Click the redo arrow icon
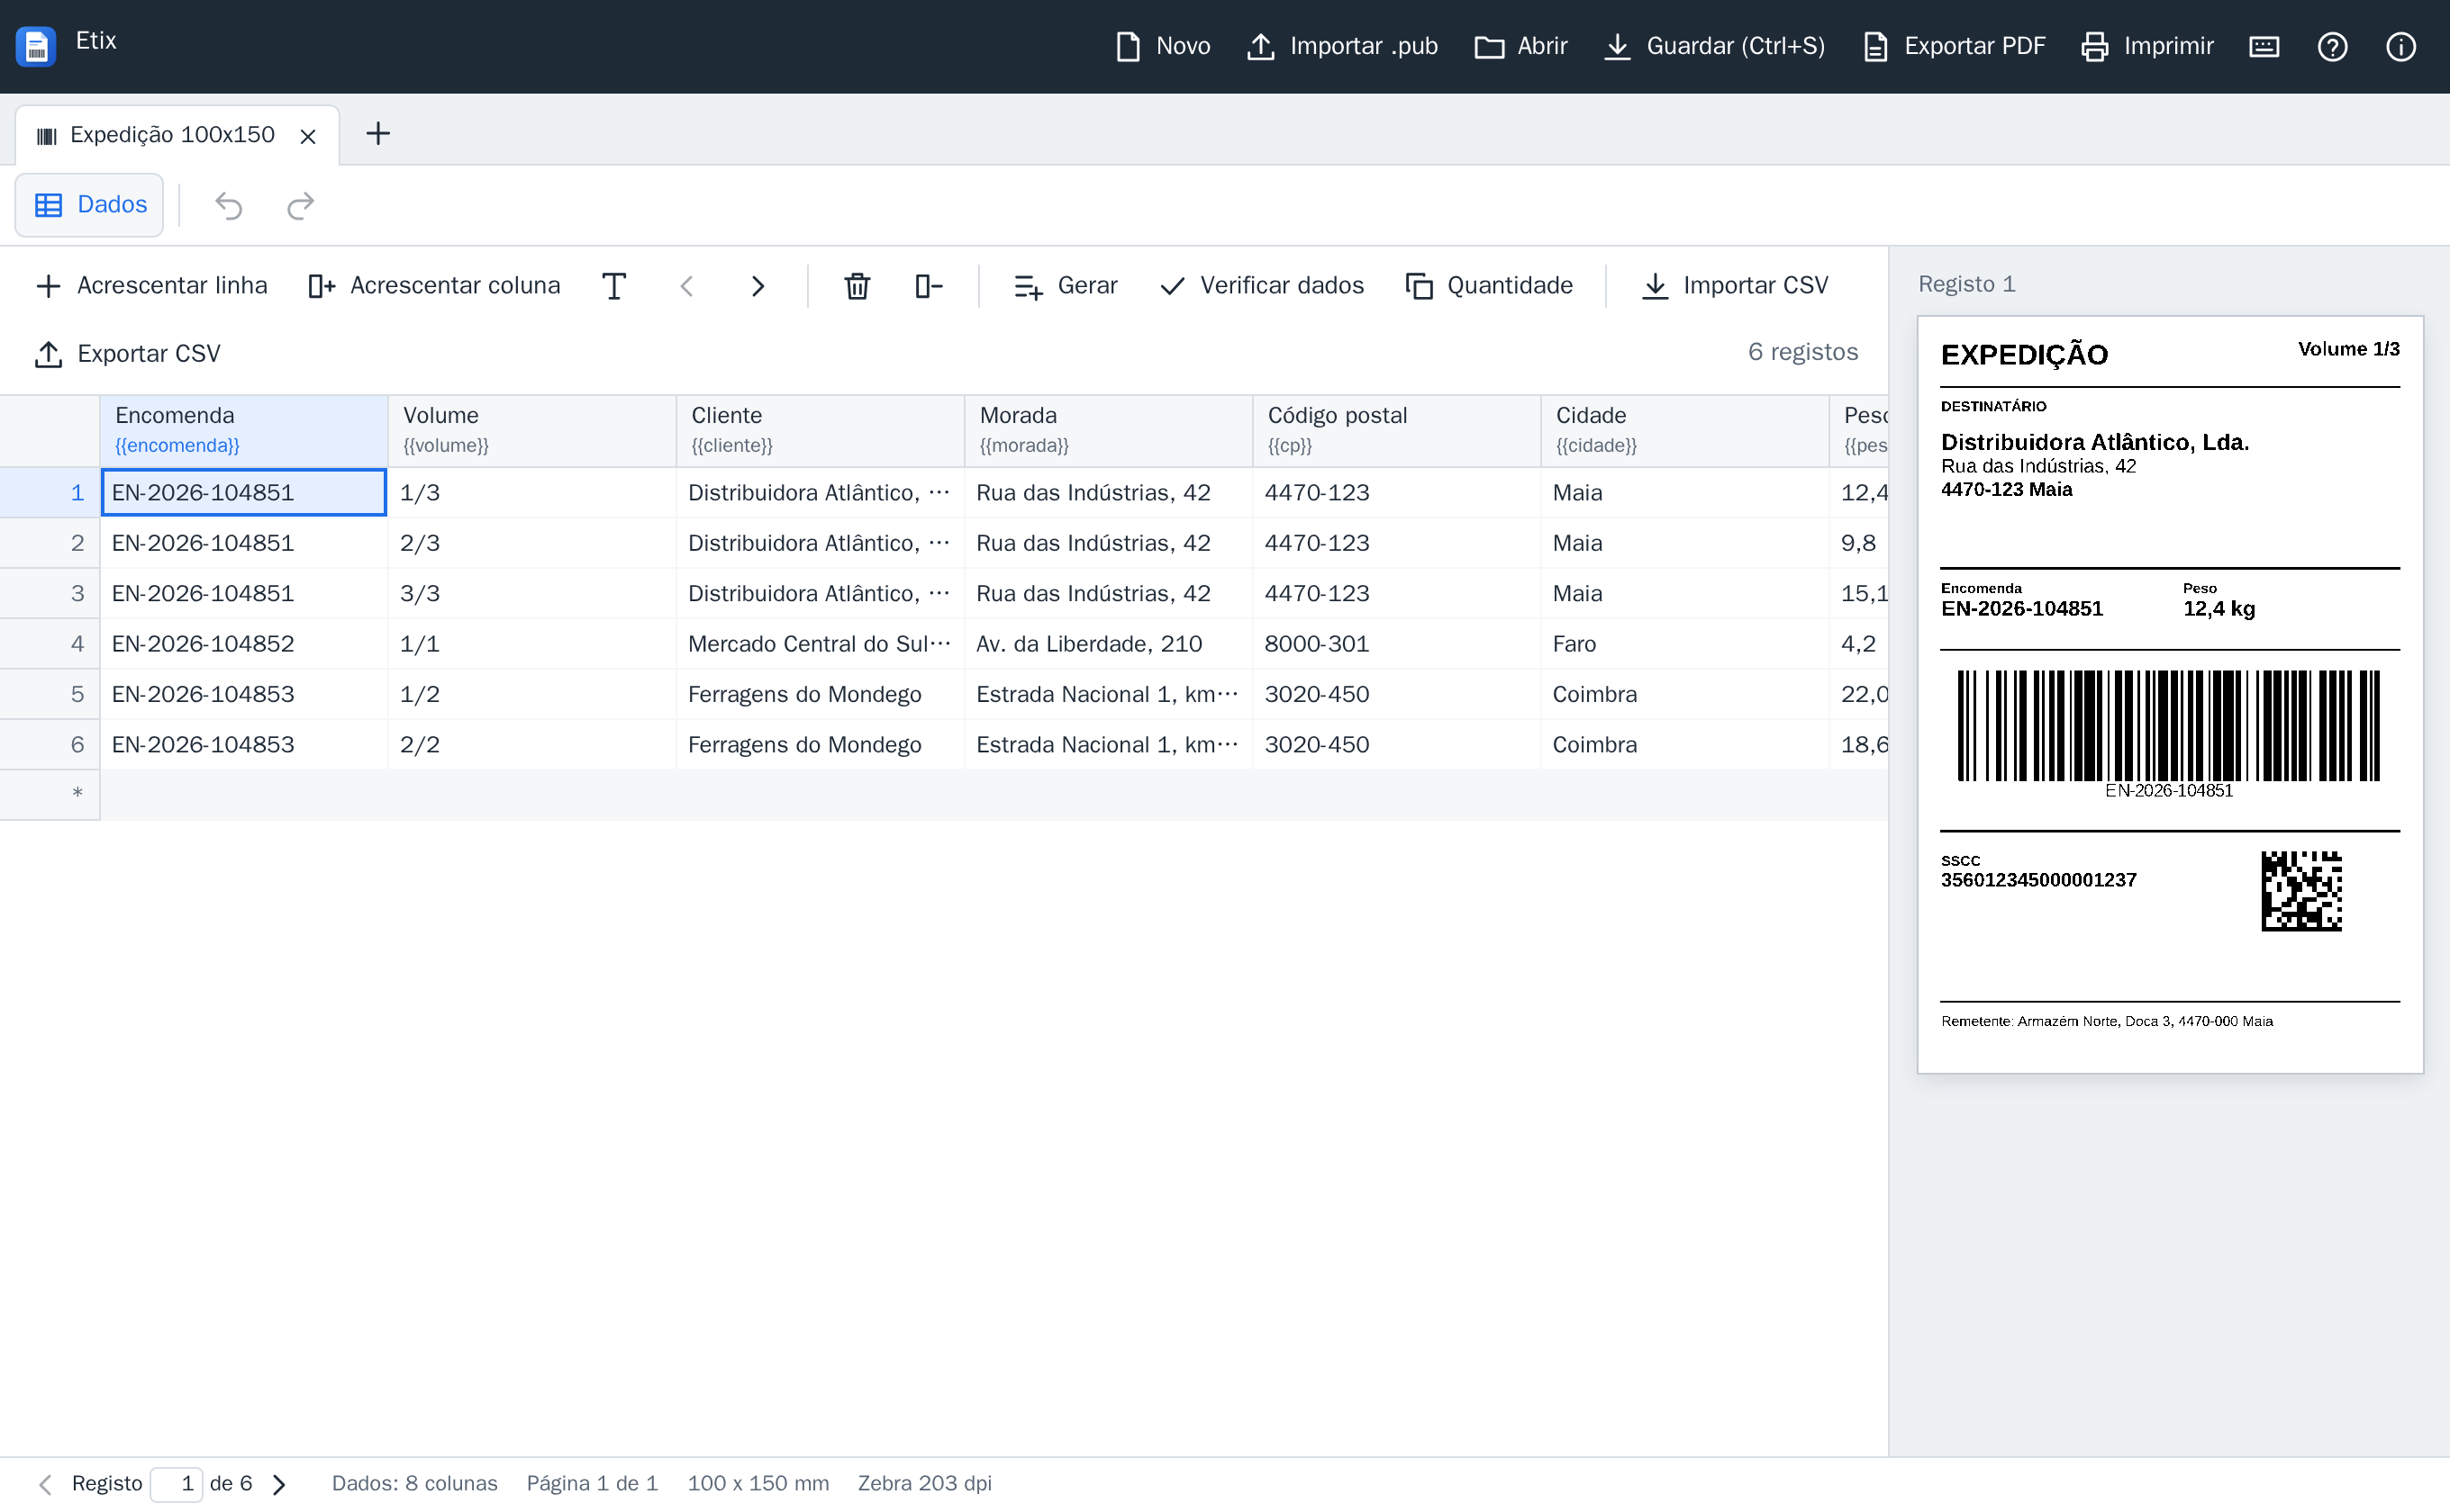Image resolution: width=2450 pixels, height=1512 pixels. click(300, 205)
